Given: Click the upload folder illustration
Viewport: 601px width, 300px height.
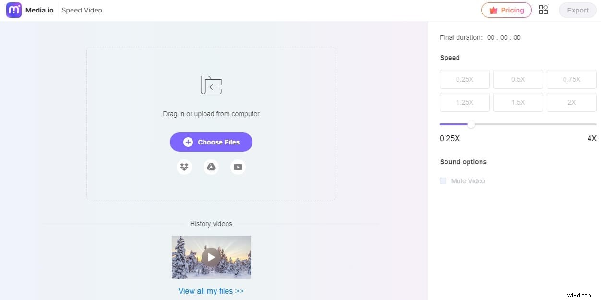Looking at the screenshot, I should pos(211,85).
